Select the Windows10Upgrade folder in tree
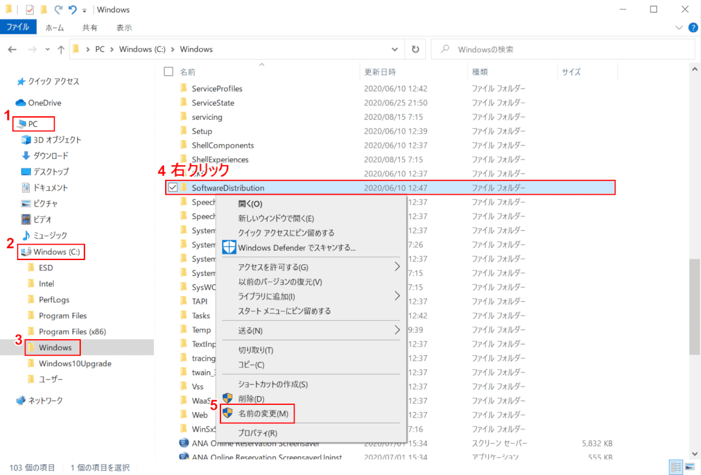The height and width of the screenshot is (475, 701). [70, 363]
